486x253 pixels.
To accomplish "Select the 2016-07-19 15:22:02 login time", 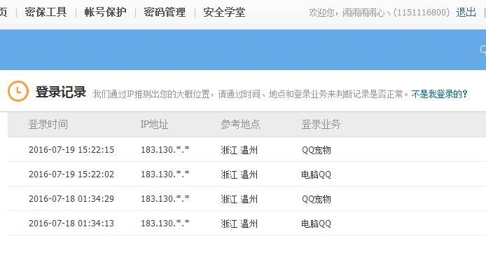I will point(71,175).
